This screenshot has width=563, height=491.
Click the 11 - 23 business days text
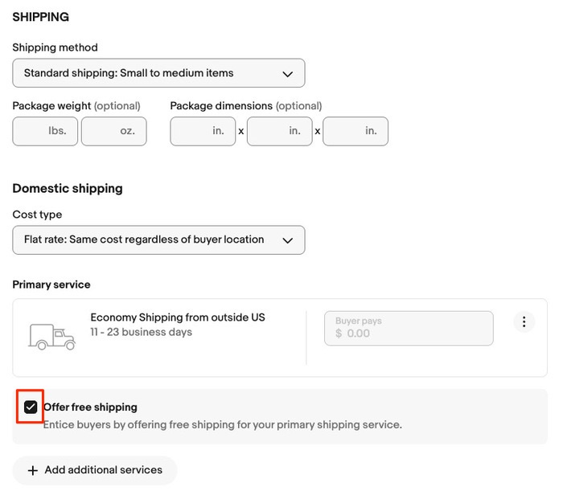pos(141,332)
